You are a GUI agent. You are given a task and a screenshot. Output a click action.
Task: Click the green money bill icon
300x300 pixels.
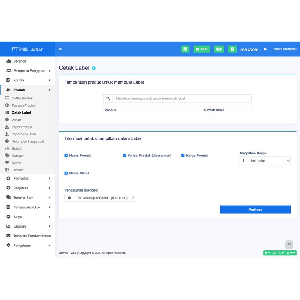pyautogui.click(x=219, y=49)
